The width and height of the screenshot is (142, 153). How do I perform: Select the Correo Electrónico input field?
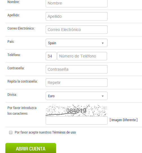(77, 30)
